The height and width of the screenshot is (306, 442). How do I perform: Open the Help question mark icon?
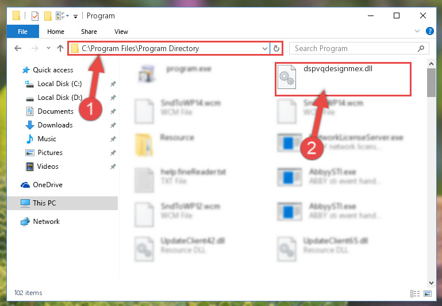(x=429, y=31)
